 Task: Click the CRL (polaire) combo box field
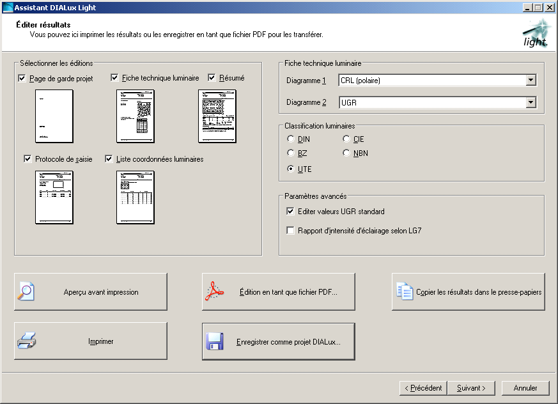[x=437, y=80]
